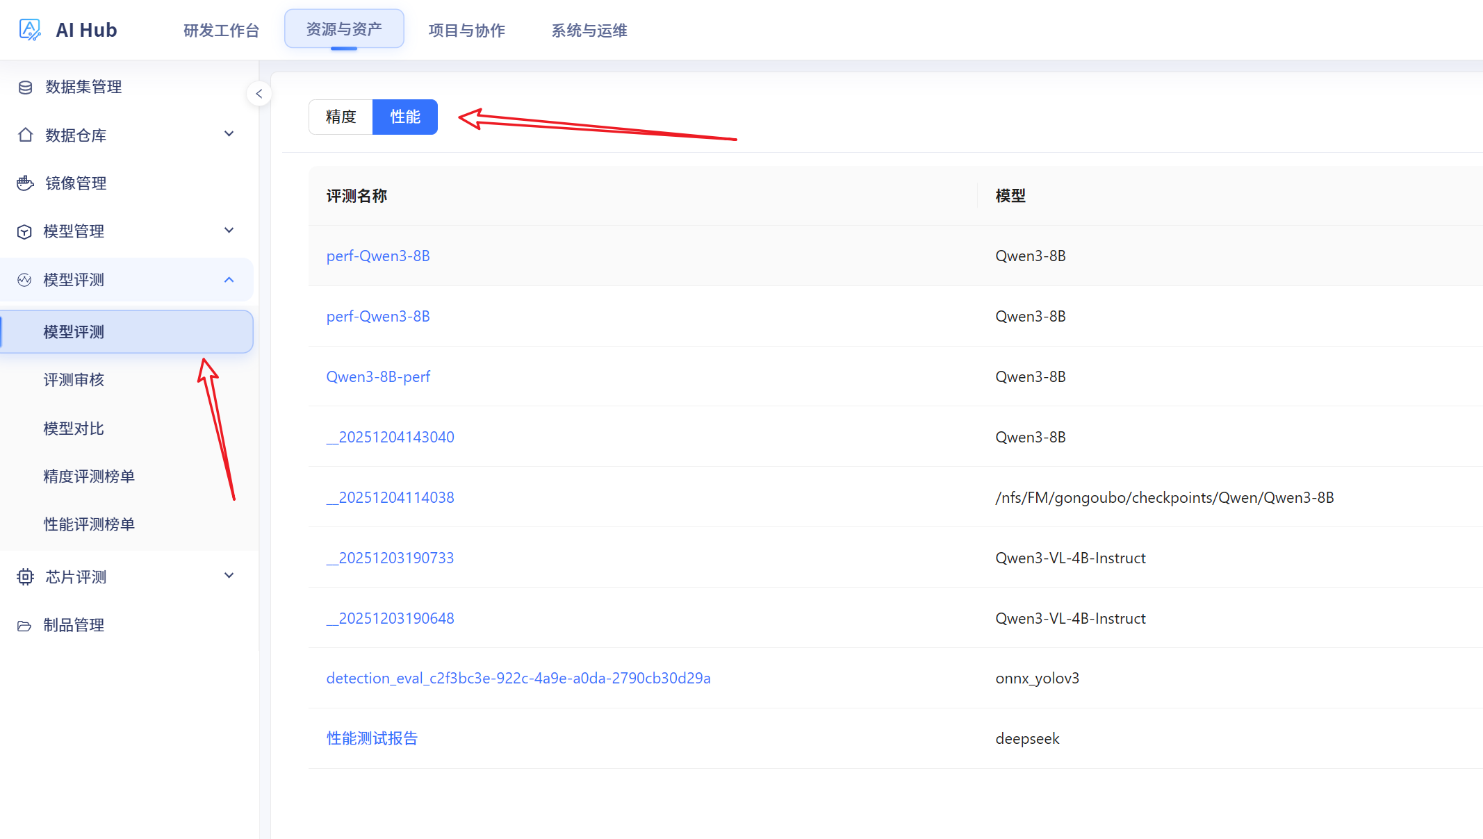1483x839 pixels.
Task: Switch to the 精度 toggle option
Action: tap(341, 117)
